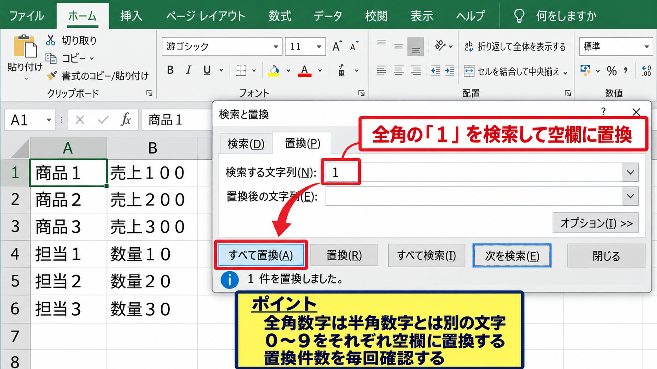Screen dimensions: 657x369
Task: Click the Close (閉じる) dialog button
Action: 606,256
